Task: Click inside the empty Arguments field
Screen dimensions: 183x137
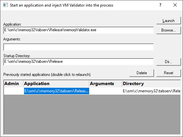Action: (x=79, y=47)
